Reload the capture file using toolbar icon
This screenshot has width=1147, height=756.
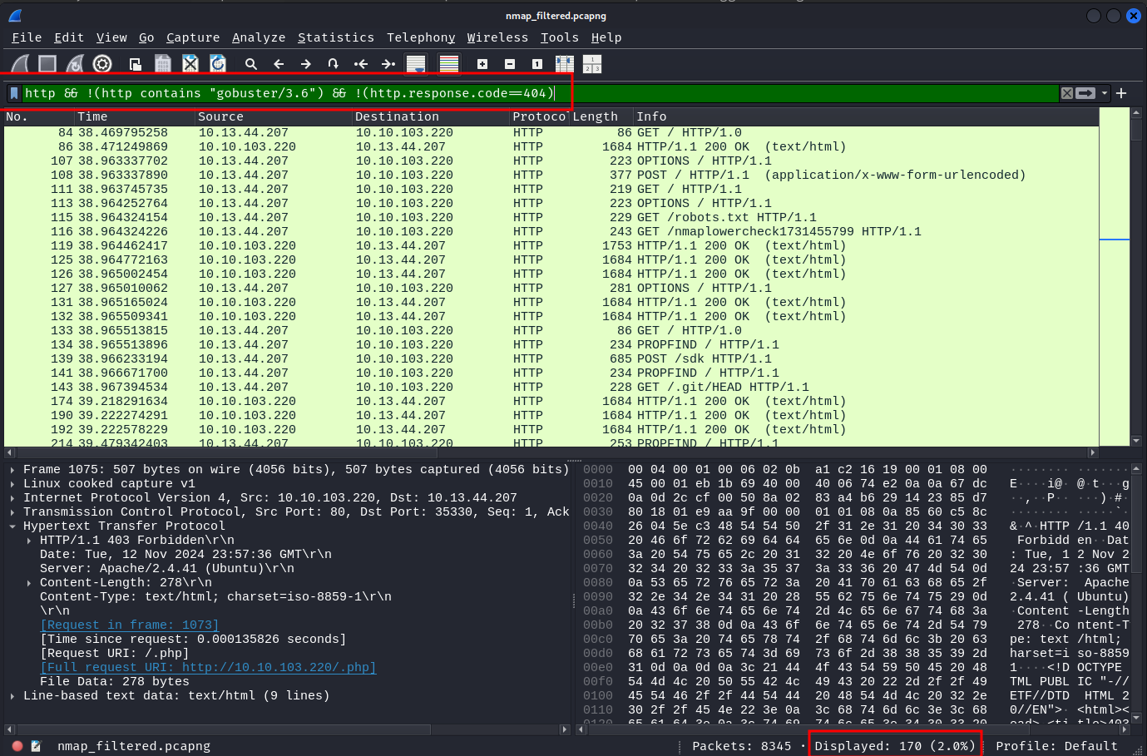pyautogui.click(x=218, y=64)
